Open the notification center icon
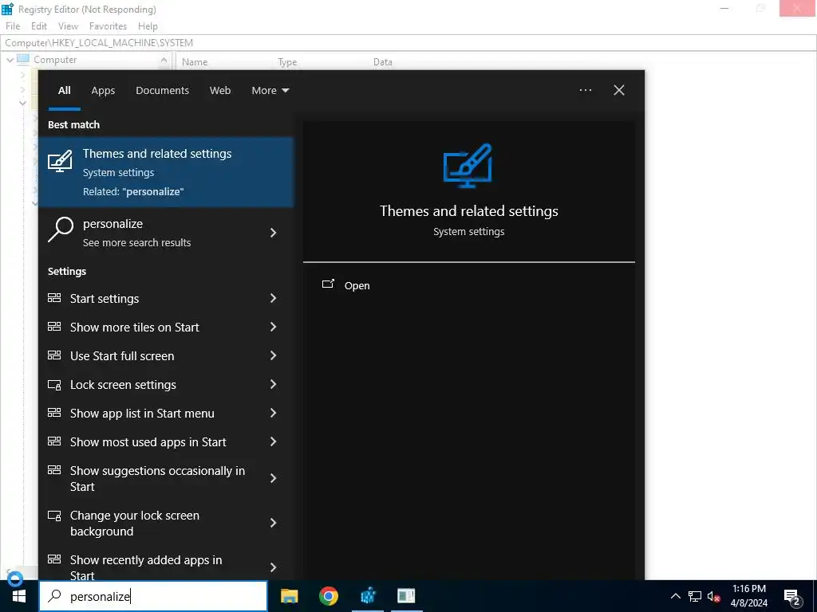Viewport: 817px width, 612px height. [x=792, y=598]
